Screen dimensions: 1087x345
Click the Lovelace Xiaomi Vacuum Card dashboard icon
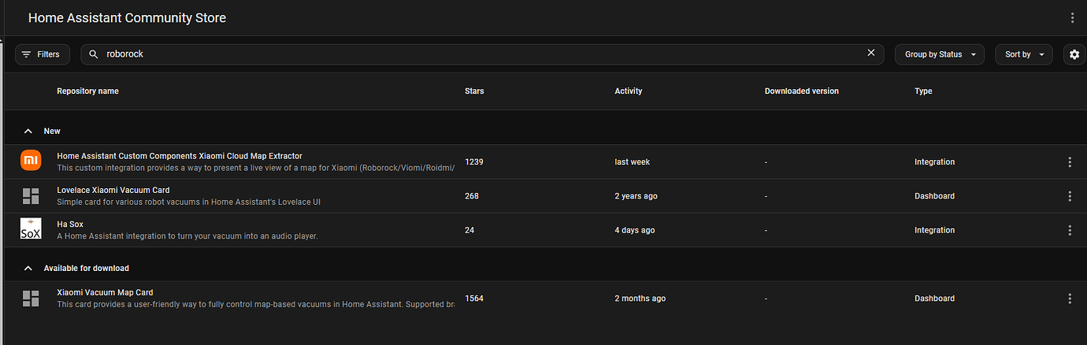[31, 195]
